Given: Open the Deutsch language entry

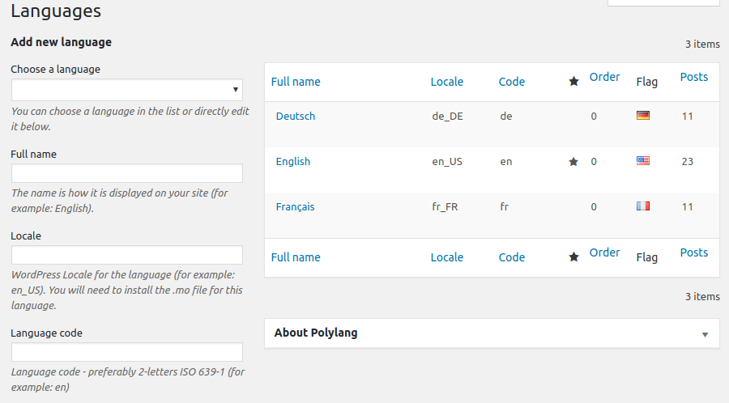Looking at the screenshot, I should (295, 116).
